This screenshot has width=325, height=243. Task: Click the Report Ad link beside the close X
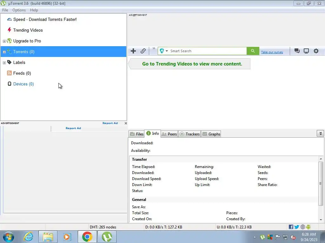(x=110, y=123)
